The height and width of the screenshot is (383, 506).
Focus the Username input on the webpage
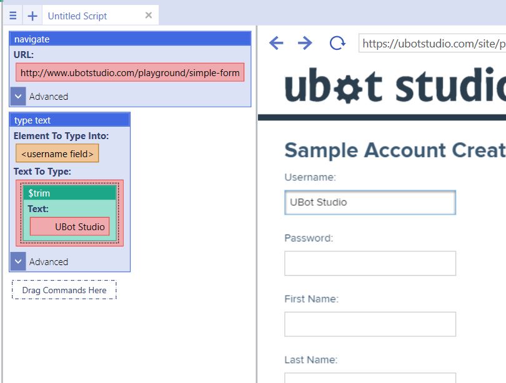coord(370,202)
